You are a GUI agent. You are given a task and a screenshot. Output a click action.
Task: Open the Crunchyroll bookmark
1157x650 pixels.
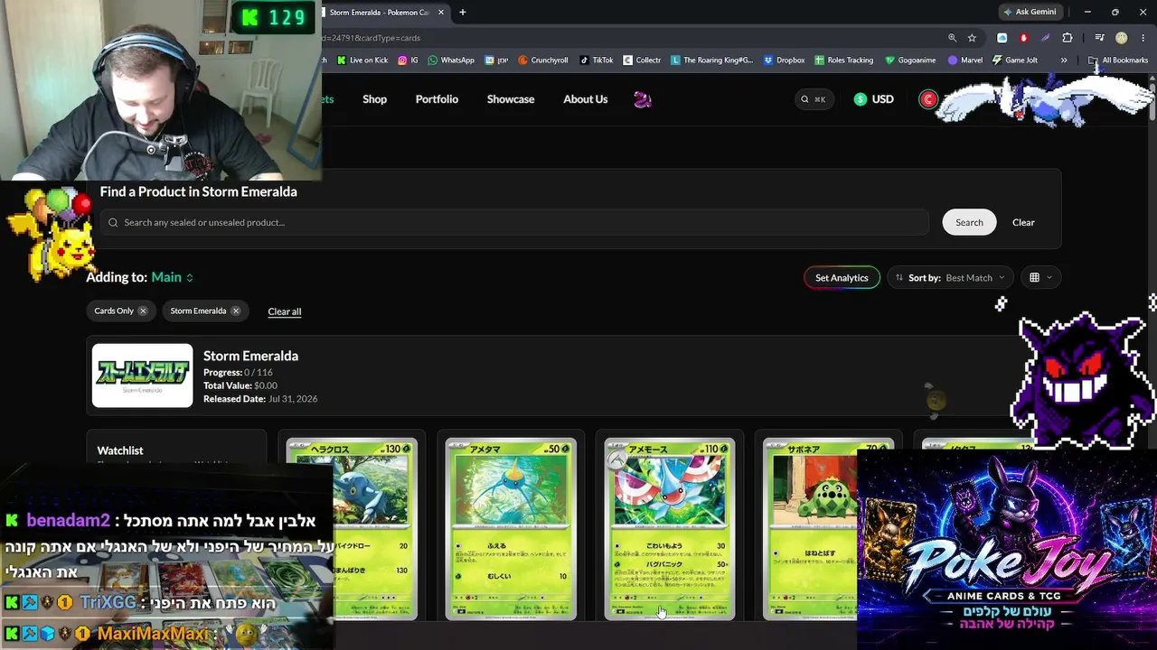(542, 60)
